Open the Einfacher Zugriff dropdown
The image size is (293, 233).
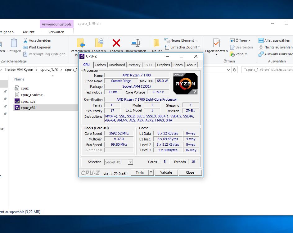182,47
